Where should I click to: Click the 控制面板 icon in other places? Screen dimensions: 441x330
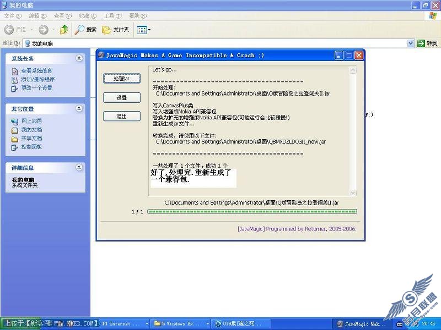point(15,147)
